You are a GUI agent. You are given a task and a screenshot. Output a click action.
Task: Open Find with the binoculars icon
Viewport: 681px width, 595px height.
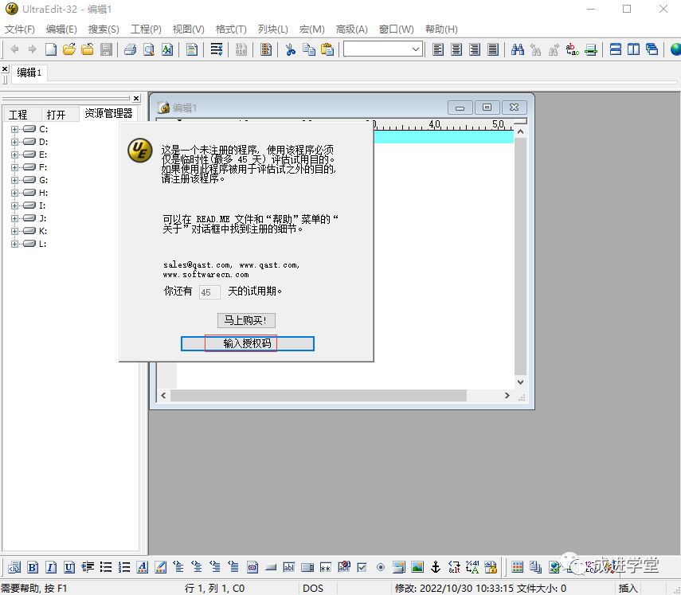click(x=517, y=49)
